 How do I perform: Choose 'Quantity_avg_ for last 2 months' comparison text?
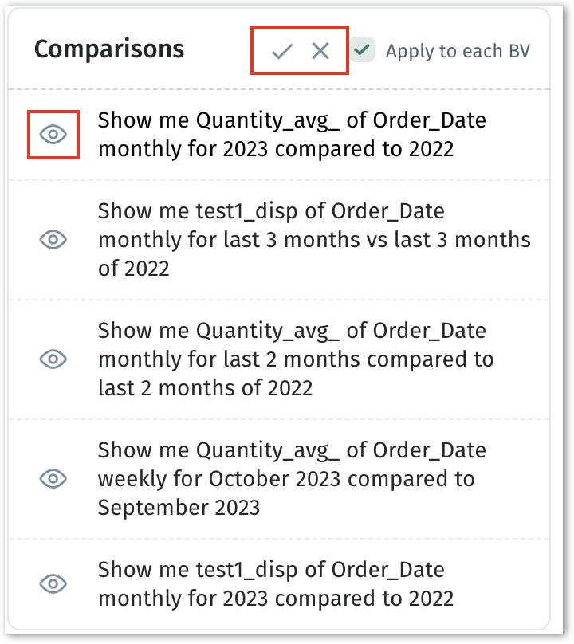[x=295, y=359]
